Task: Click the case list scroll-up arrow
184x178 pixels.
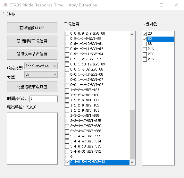Action: point(132,34)
